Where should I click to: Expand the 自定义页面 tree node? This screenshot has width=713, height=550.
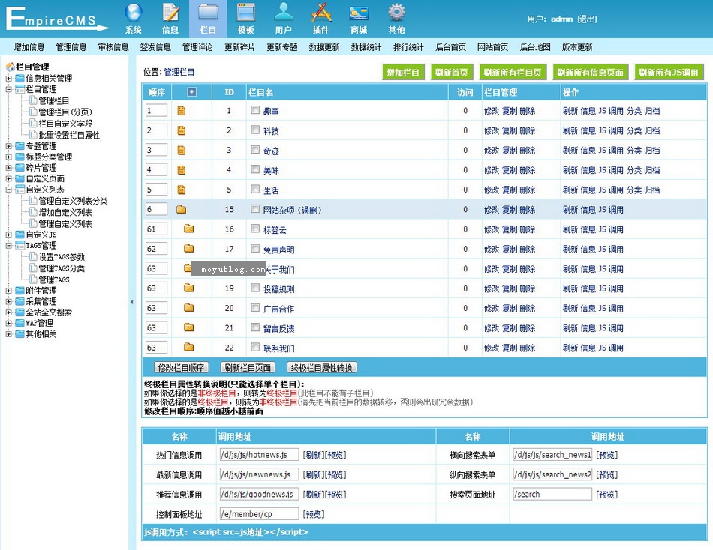9,178
